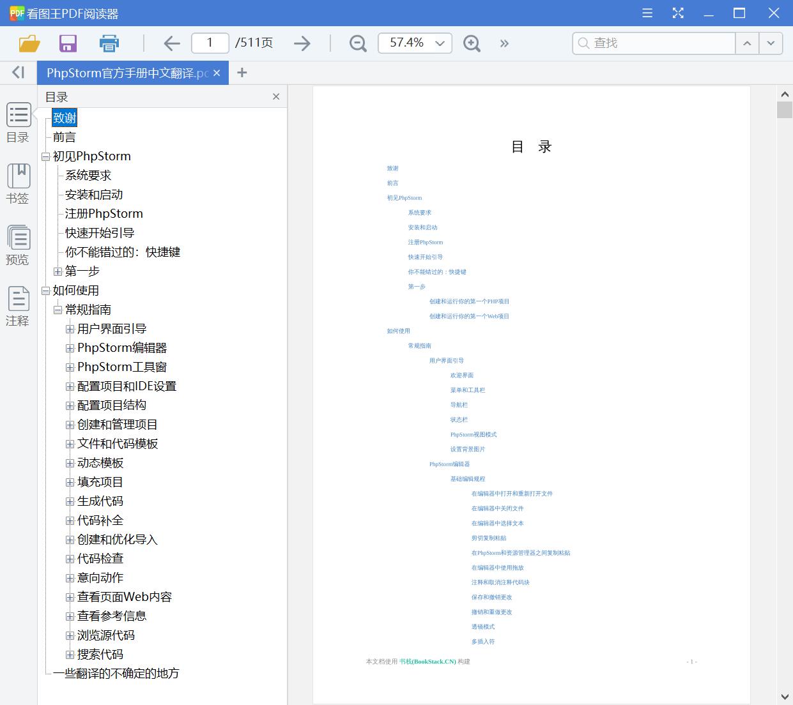This screenshot has height=705, width=793.
Task: Zoom in with the magnifier plus icon
Action: coord(472,43)
